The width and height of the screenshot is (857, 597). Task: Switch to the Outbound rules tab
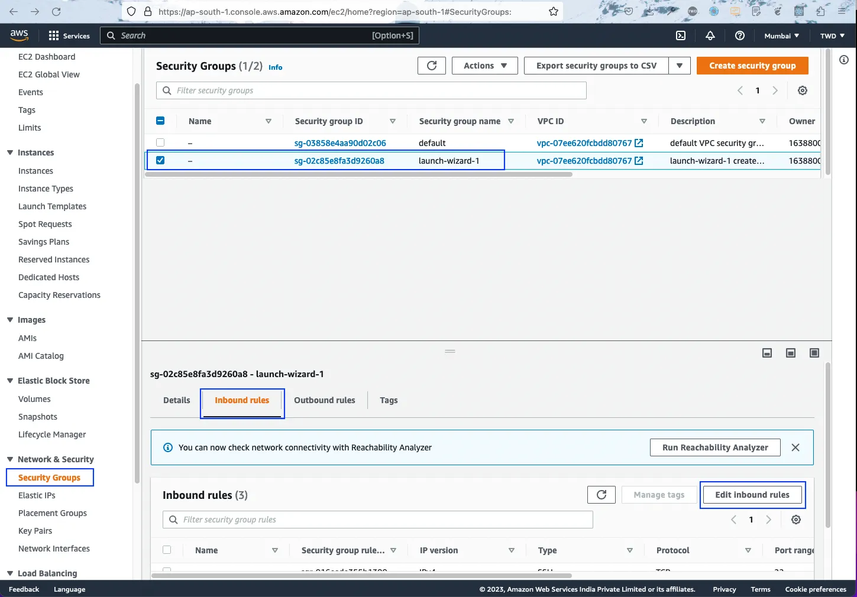point(325,400)
